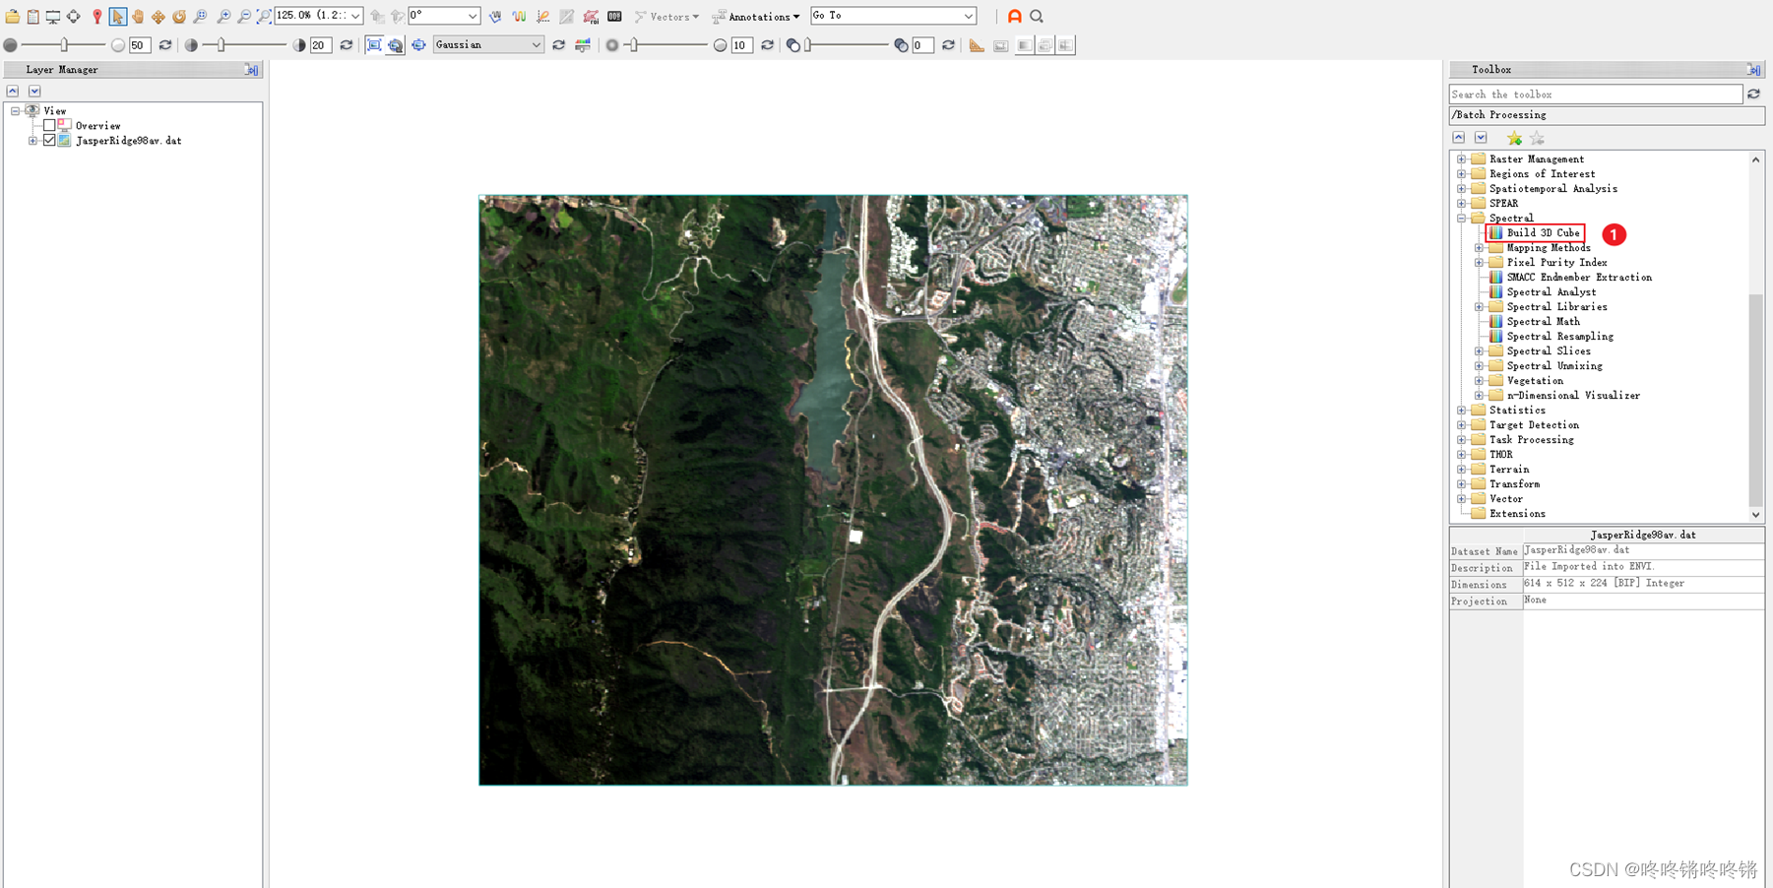Viewport: 1773px width, 888px height.
Task: Open the Spectral Profile icon
Action: [519, 17]
